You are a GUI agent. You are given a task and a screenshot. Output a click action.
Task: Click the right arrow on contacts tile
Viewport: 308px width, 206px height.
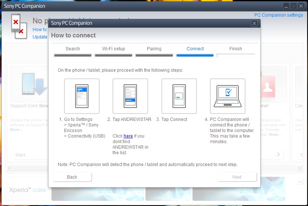(278, 155)
